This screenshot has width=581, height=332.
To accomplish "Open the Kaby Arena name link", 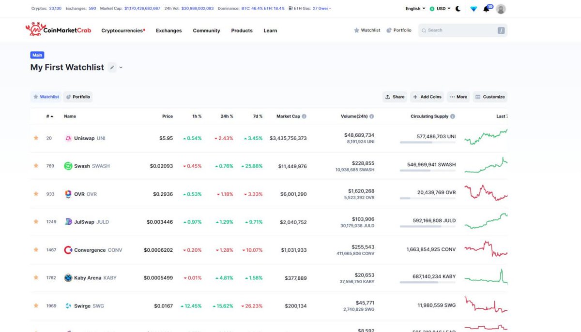I will [88, 278].
